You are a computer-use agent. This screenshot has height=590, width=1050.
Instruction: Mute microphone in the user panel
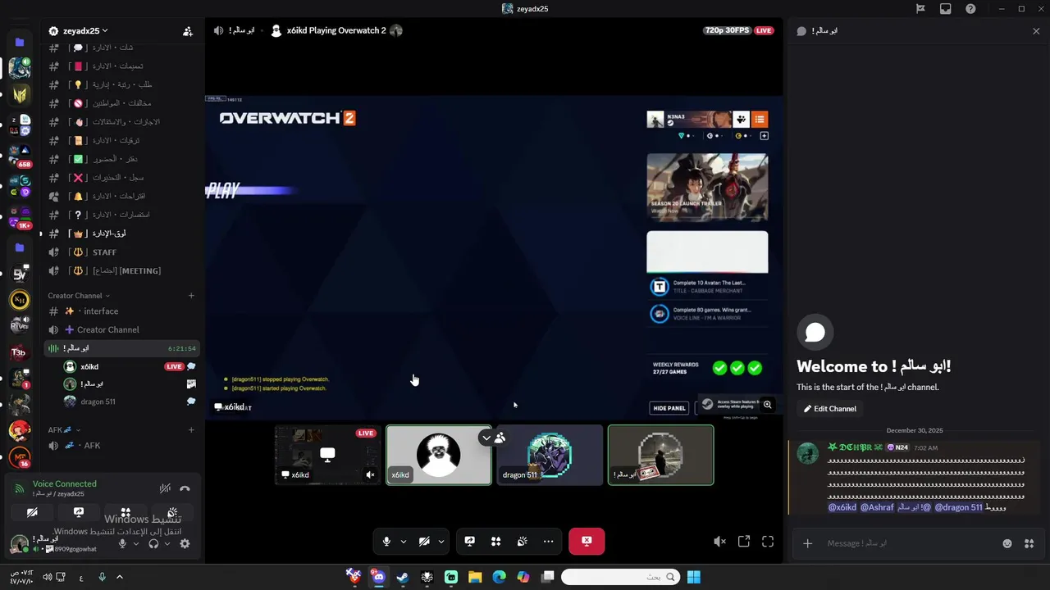122,543
